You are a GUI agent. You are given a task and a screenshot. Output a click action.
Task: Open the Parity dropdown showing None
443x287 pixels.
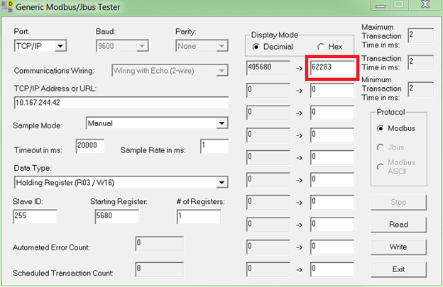[x=222, y=46]
